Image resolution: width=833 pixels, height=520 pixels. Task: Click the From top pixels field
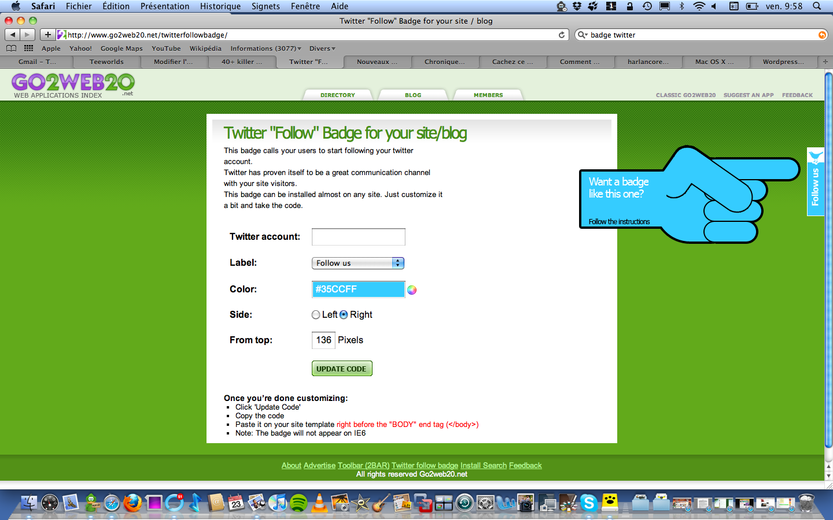323,340
